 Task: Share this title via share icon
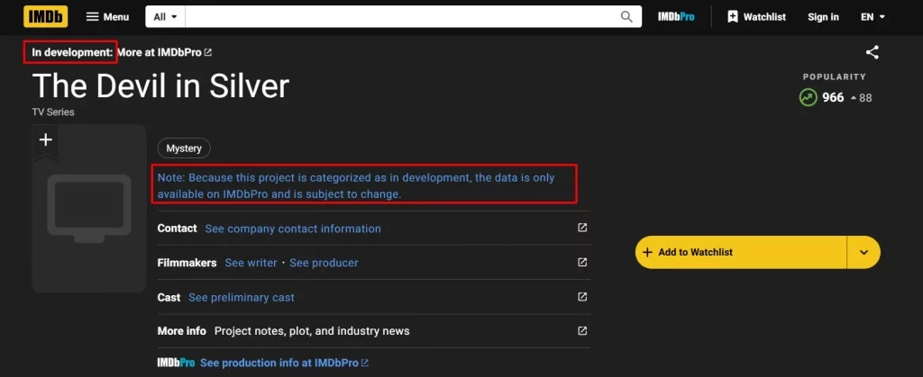point(872,52)
